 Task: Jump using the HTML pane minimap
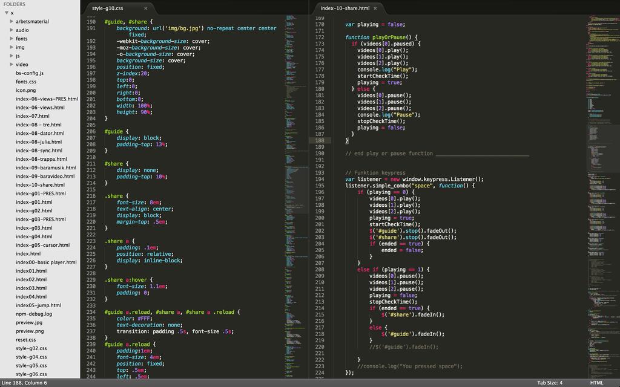pos(603,197)
